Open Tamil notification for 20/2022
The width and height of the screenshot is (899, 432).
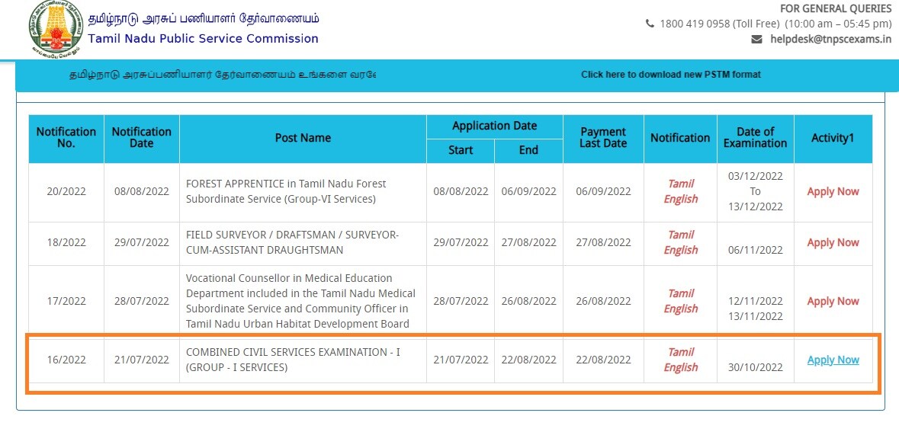tap(681, 184)
